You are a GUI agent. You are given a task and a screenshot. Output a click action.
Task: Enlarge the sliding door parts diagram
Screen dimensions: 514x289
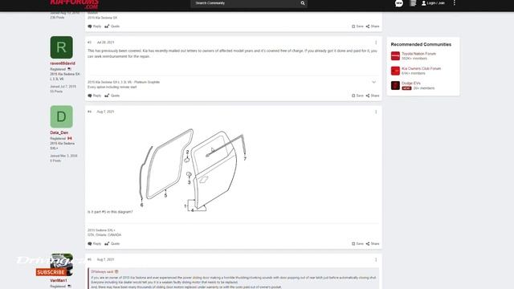click(194, 169)
